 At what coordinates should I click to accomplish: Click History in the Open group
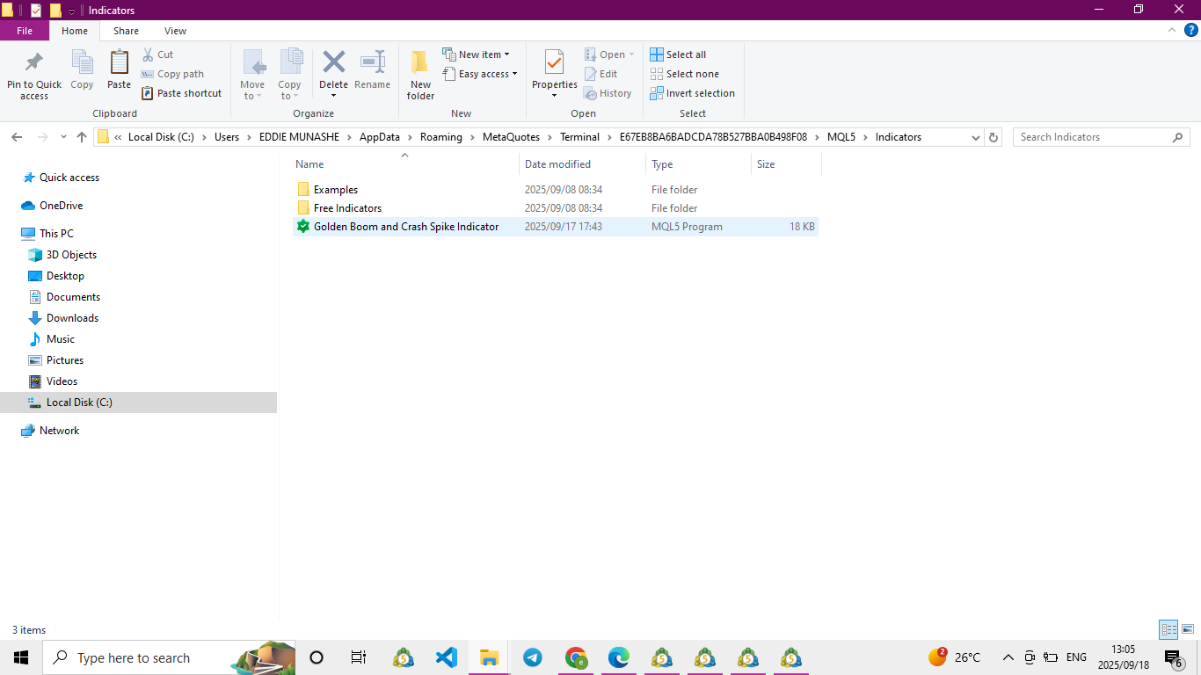pos(608,93)
